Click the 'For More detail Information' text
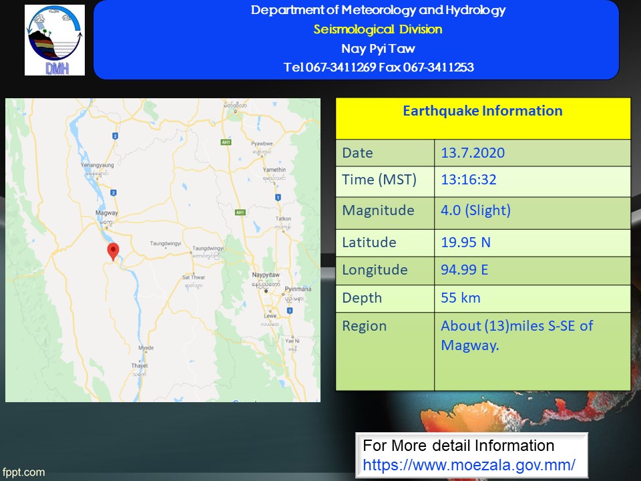Screen dimensions: 641x481 click(458, 446)
